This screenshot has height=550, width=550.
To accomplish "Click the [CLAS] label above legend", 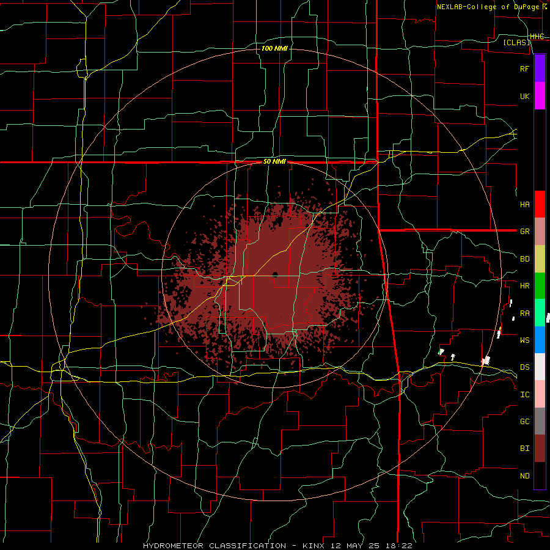I will [517, 43].
